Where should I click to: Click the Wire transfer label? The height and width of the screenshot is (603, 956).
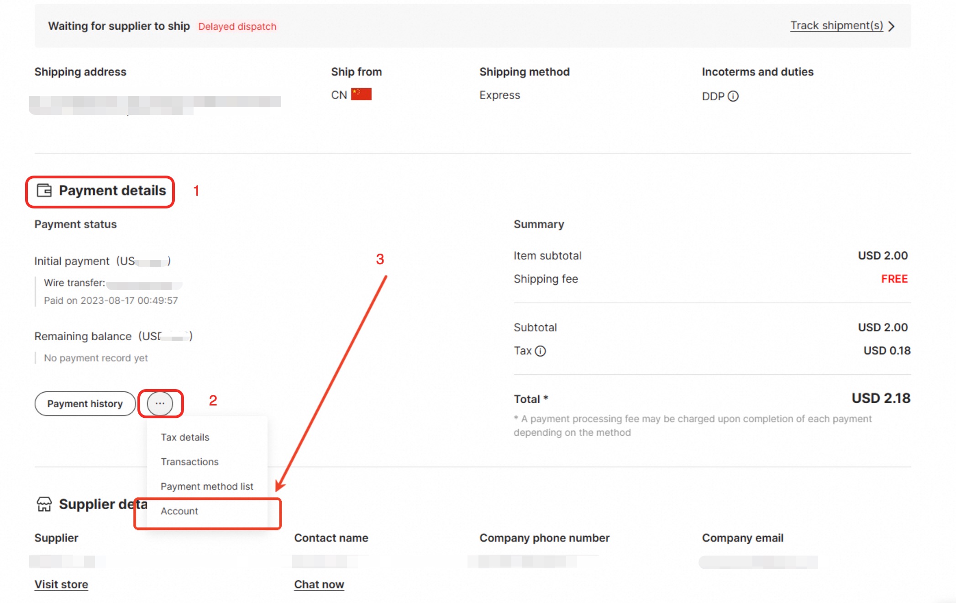(74, 283)
